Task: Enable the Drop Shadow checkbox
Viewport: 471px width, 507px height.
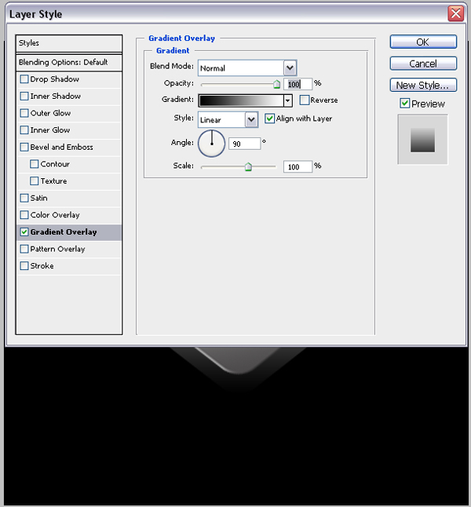Action: click(24, 79)
